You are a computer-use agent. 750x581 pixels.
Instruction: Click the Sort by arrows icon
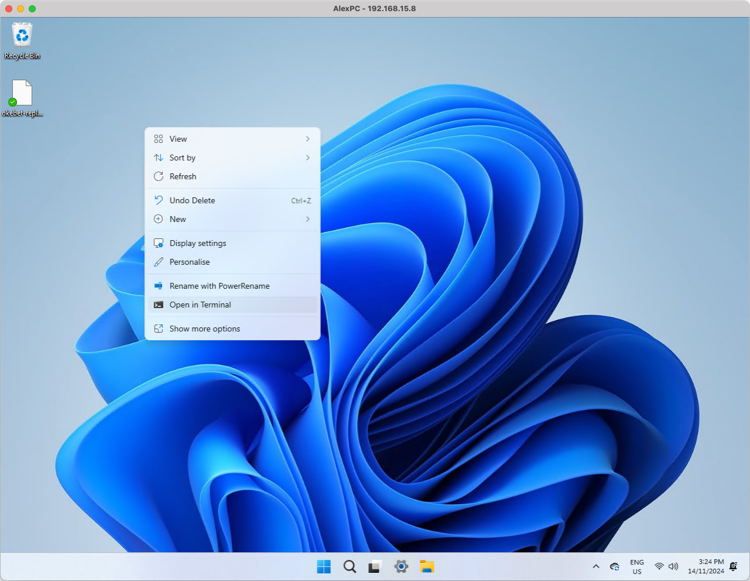[158, 158]
